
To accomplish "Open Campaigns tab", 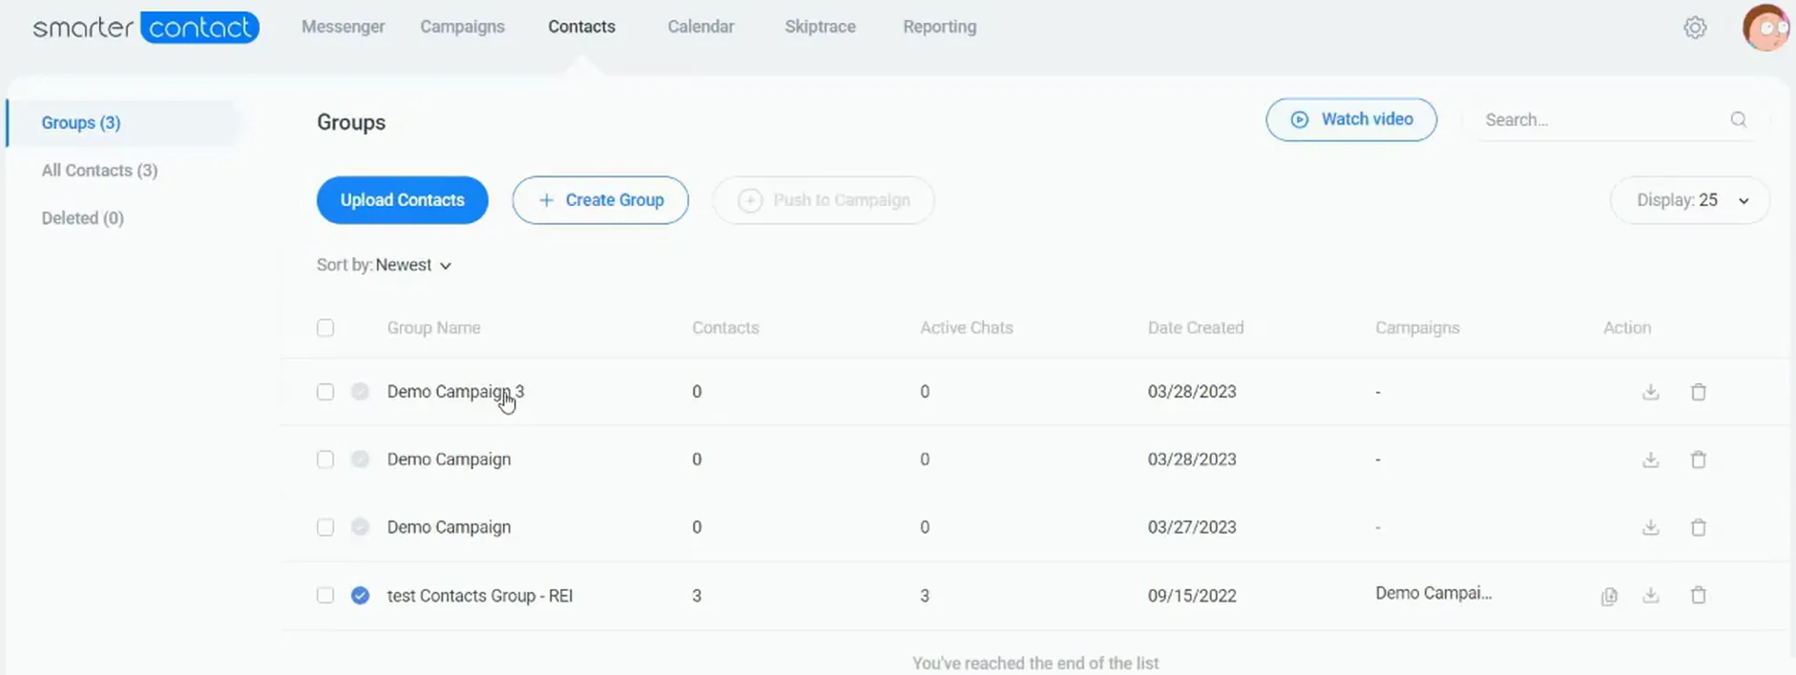I will point(462,27).
